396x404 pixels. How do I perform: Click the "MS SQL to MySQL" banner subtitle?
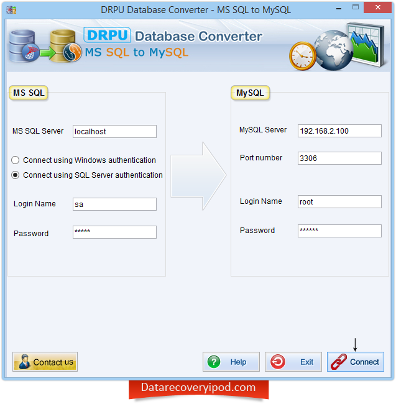[x=137, y=52]
